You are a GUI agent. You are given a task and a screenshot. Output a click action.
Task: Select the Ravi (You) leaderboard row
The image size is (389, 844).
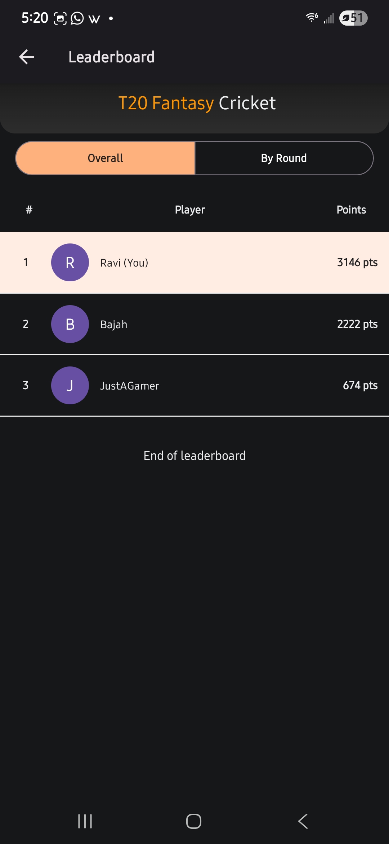pos(194,263)
